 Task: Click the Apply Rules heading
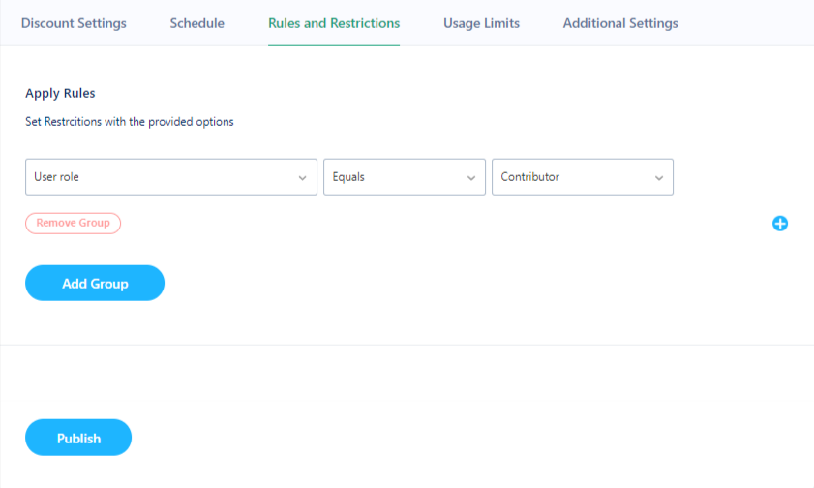pos(60,94)
